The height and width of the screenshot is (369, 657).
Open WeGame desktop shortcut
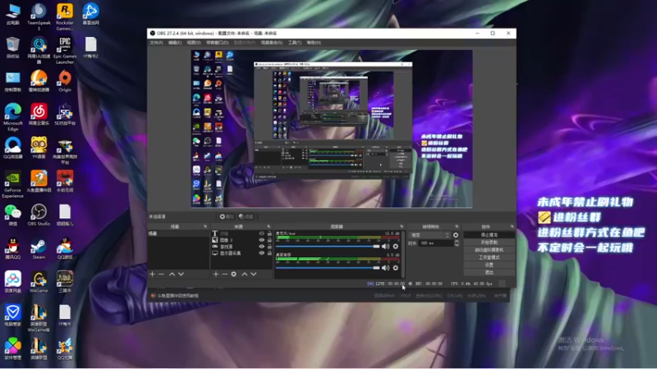coord(39,282)
